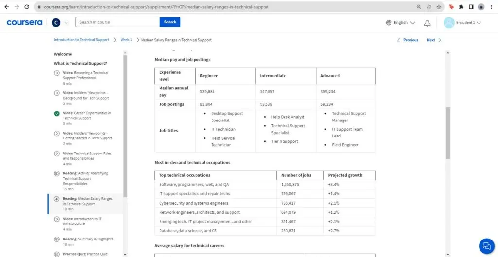Toggle the browser side panel icon
The height and width of the screenshot is (257, 498).
tap(471, 7)
